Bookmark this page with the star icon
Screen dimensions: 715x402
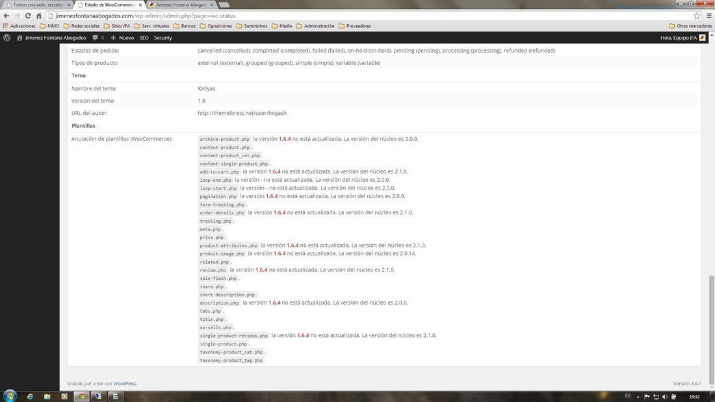(697, 16)
